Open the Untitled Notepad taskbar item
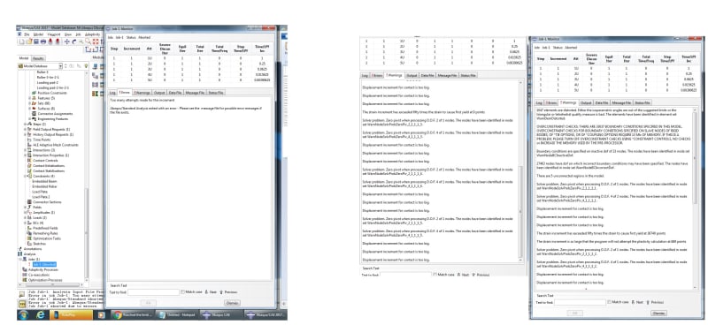Viewport: 708px width, 325px height. [x=176, y=314]
